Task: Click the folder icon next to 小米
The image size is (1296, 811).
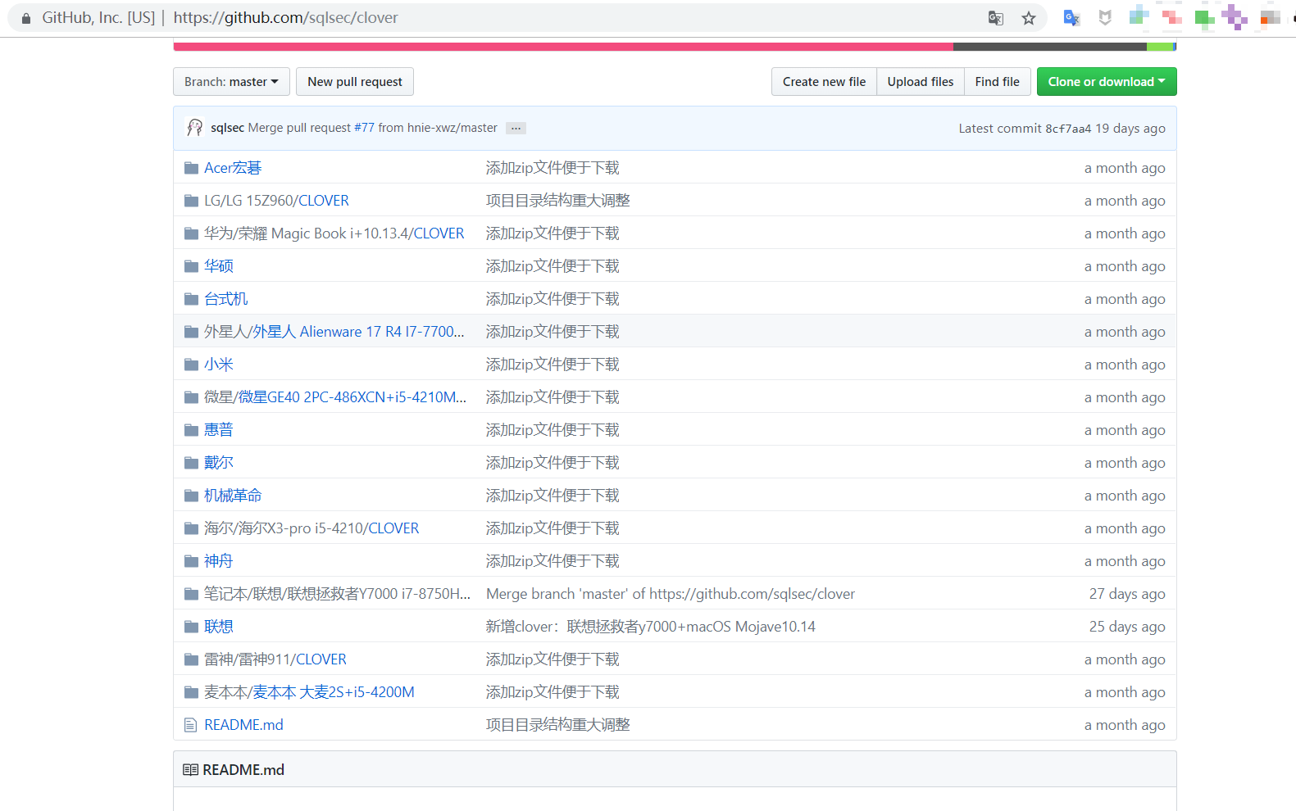Action: (x=191, y=365)
